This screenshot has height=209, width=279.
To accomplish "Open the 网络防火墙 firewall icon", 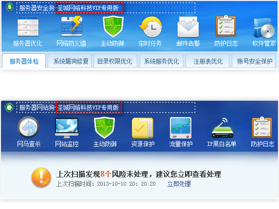I will click(x=72, y=26).
